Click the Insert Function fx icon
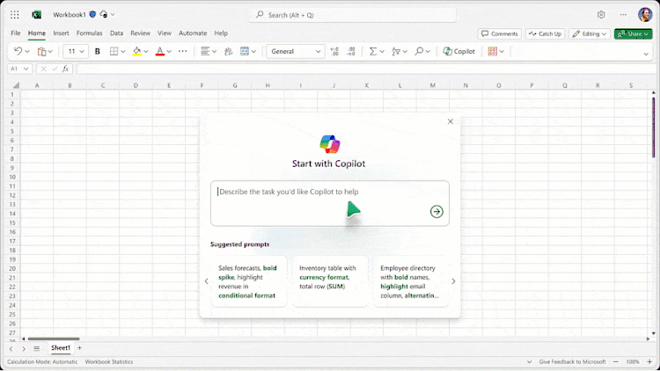Image resolution: width=660 pixels, height=371 pixels. (x=65, y=69)
